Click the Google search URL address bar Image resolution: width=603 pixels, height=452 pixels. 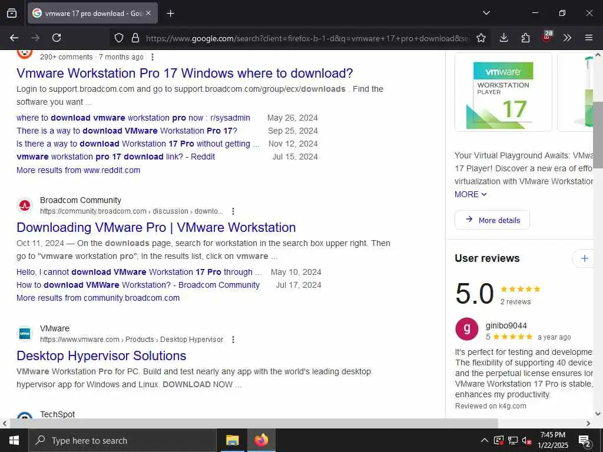(x=307, y=38)
